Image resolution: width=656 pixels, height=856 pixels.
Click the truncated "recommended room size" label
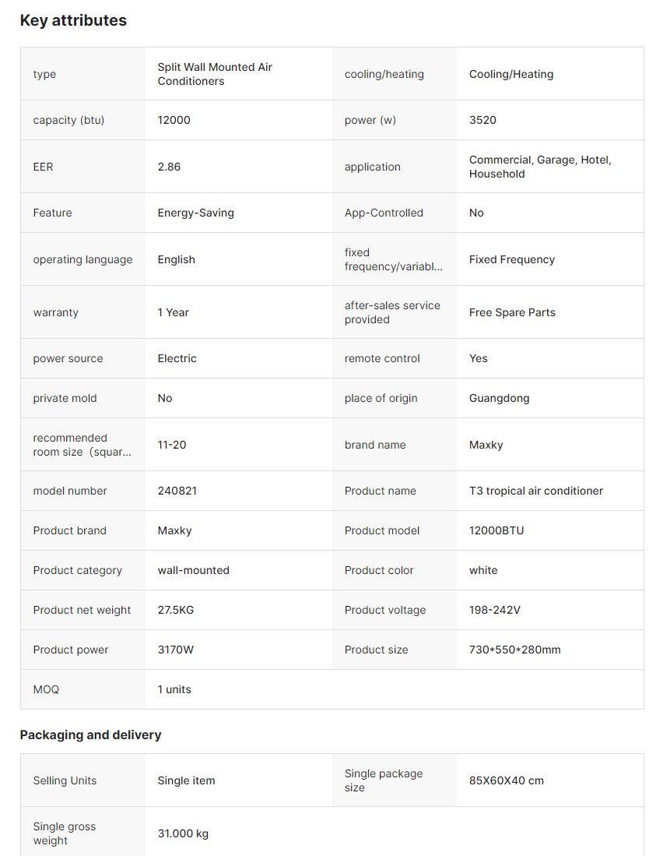tap(82, 445)
